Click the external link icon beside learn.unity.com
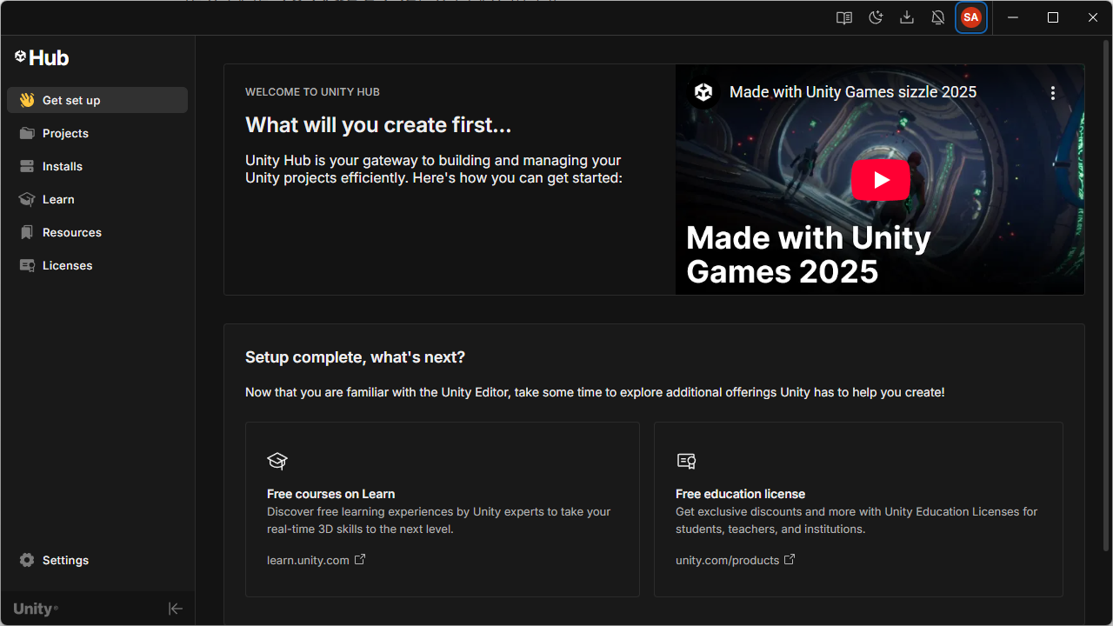The width and height of the screenshot is (1113, 626). tap(360, 559)
